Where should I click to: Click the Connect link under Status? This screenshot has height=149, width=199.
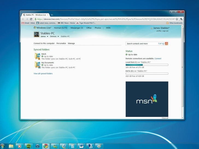click(158, 58)
